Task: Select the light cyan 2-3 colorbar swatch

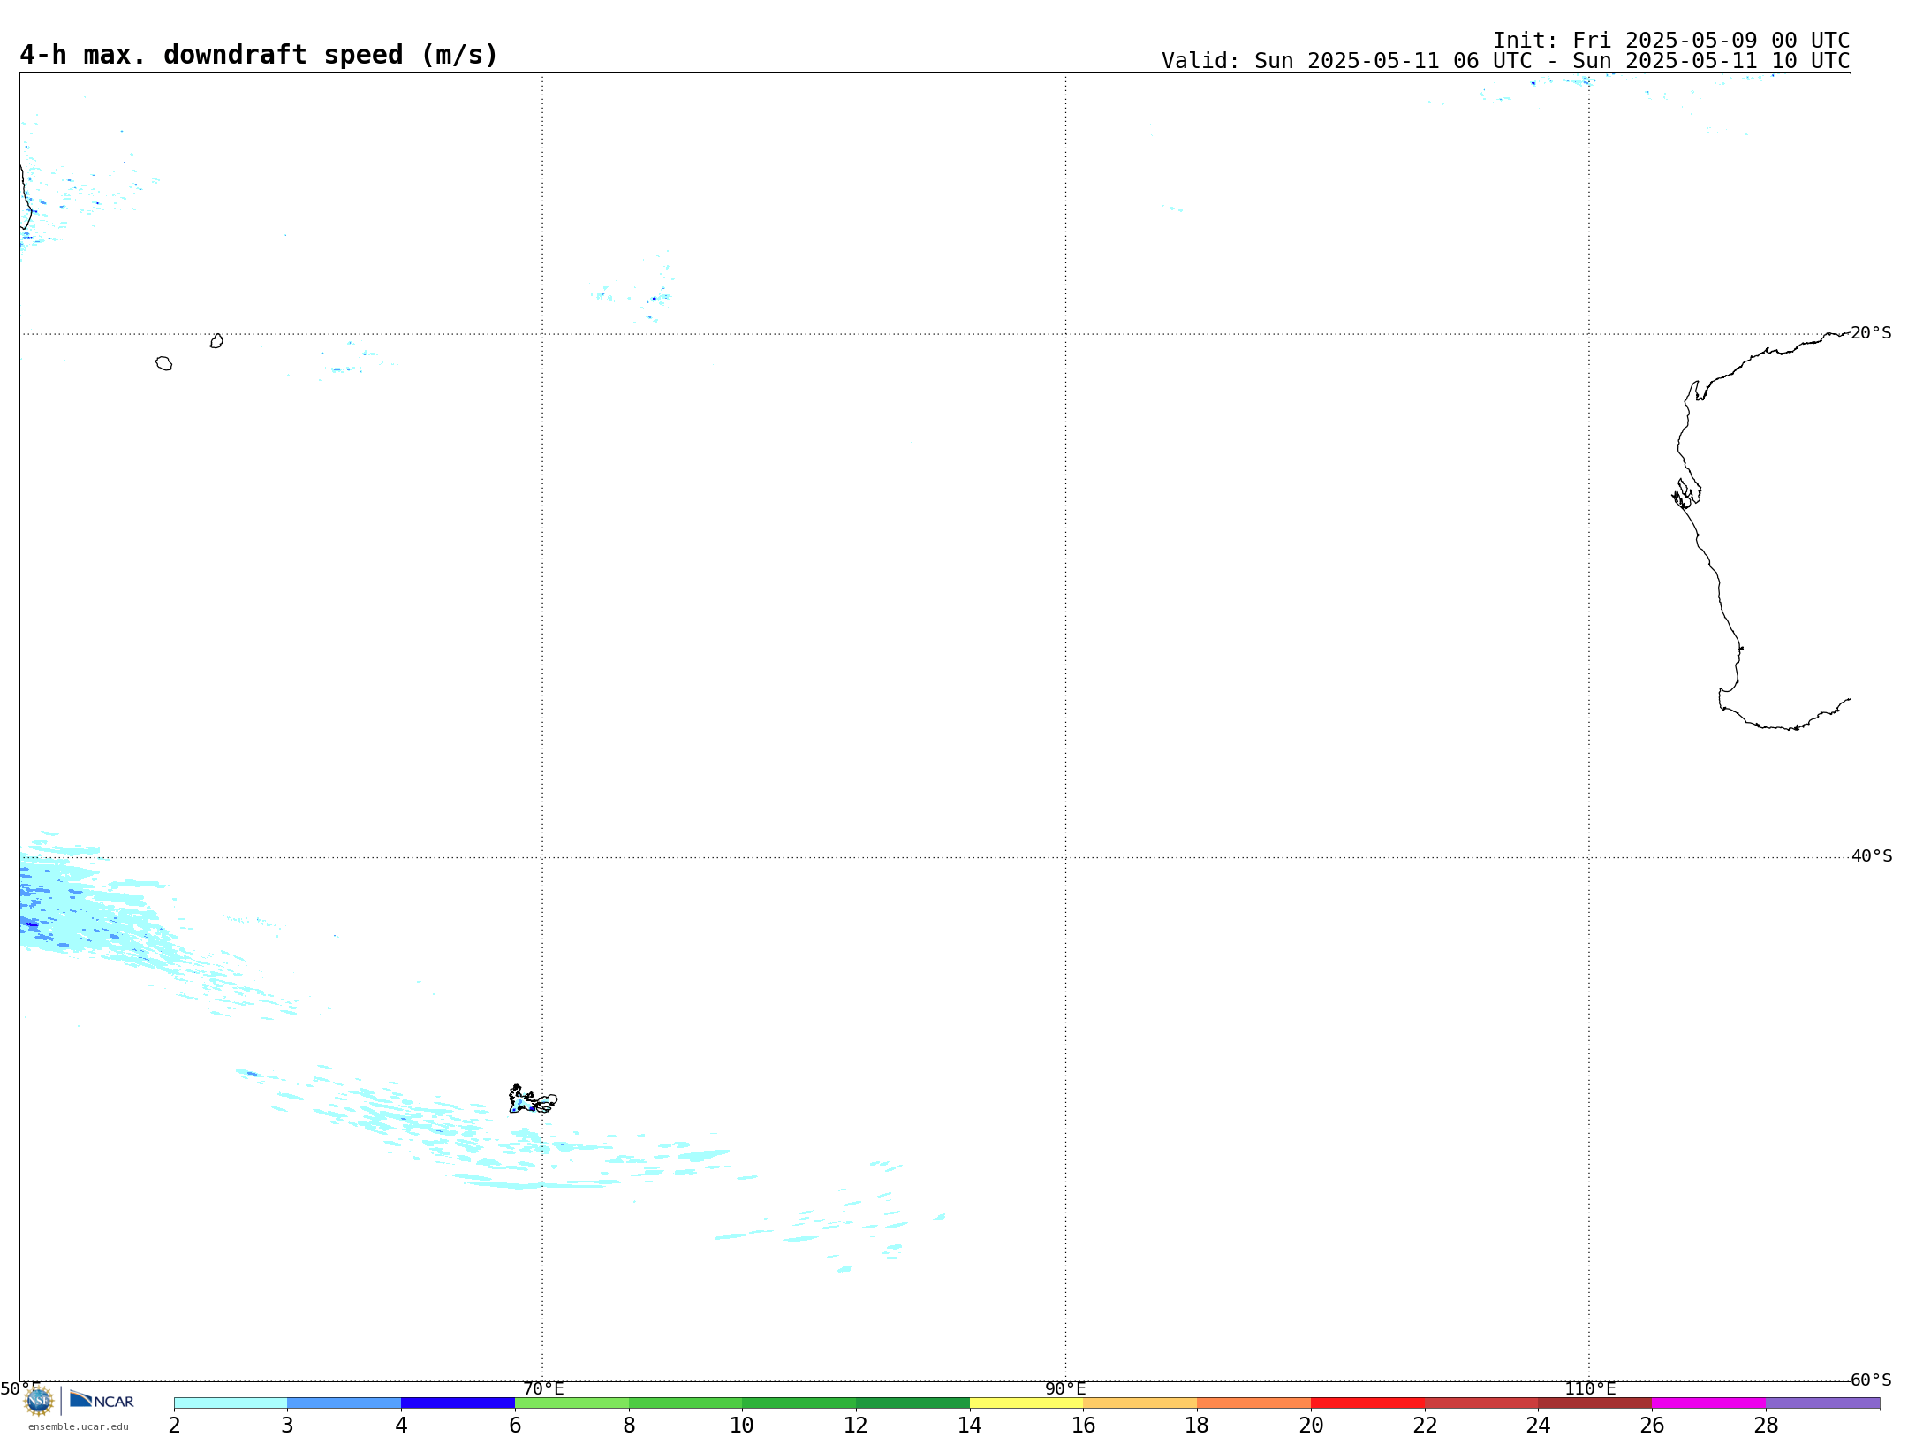Action: click(231, 1403)
